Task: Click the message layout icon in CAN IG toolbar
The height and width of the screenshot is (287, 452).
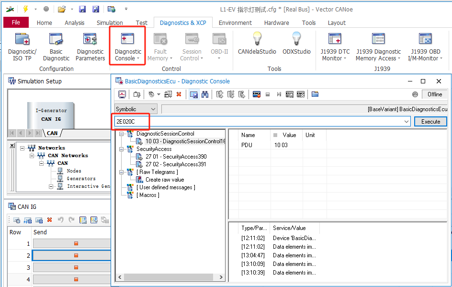Action: coord(83,220)
